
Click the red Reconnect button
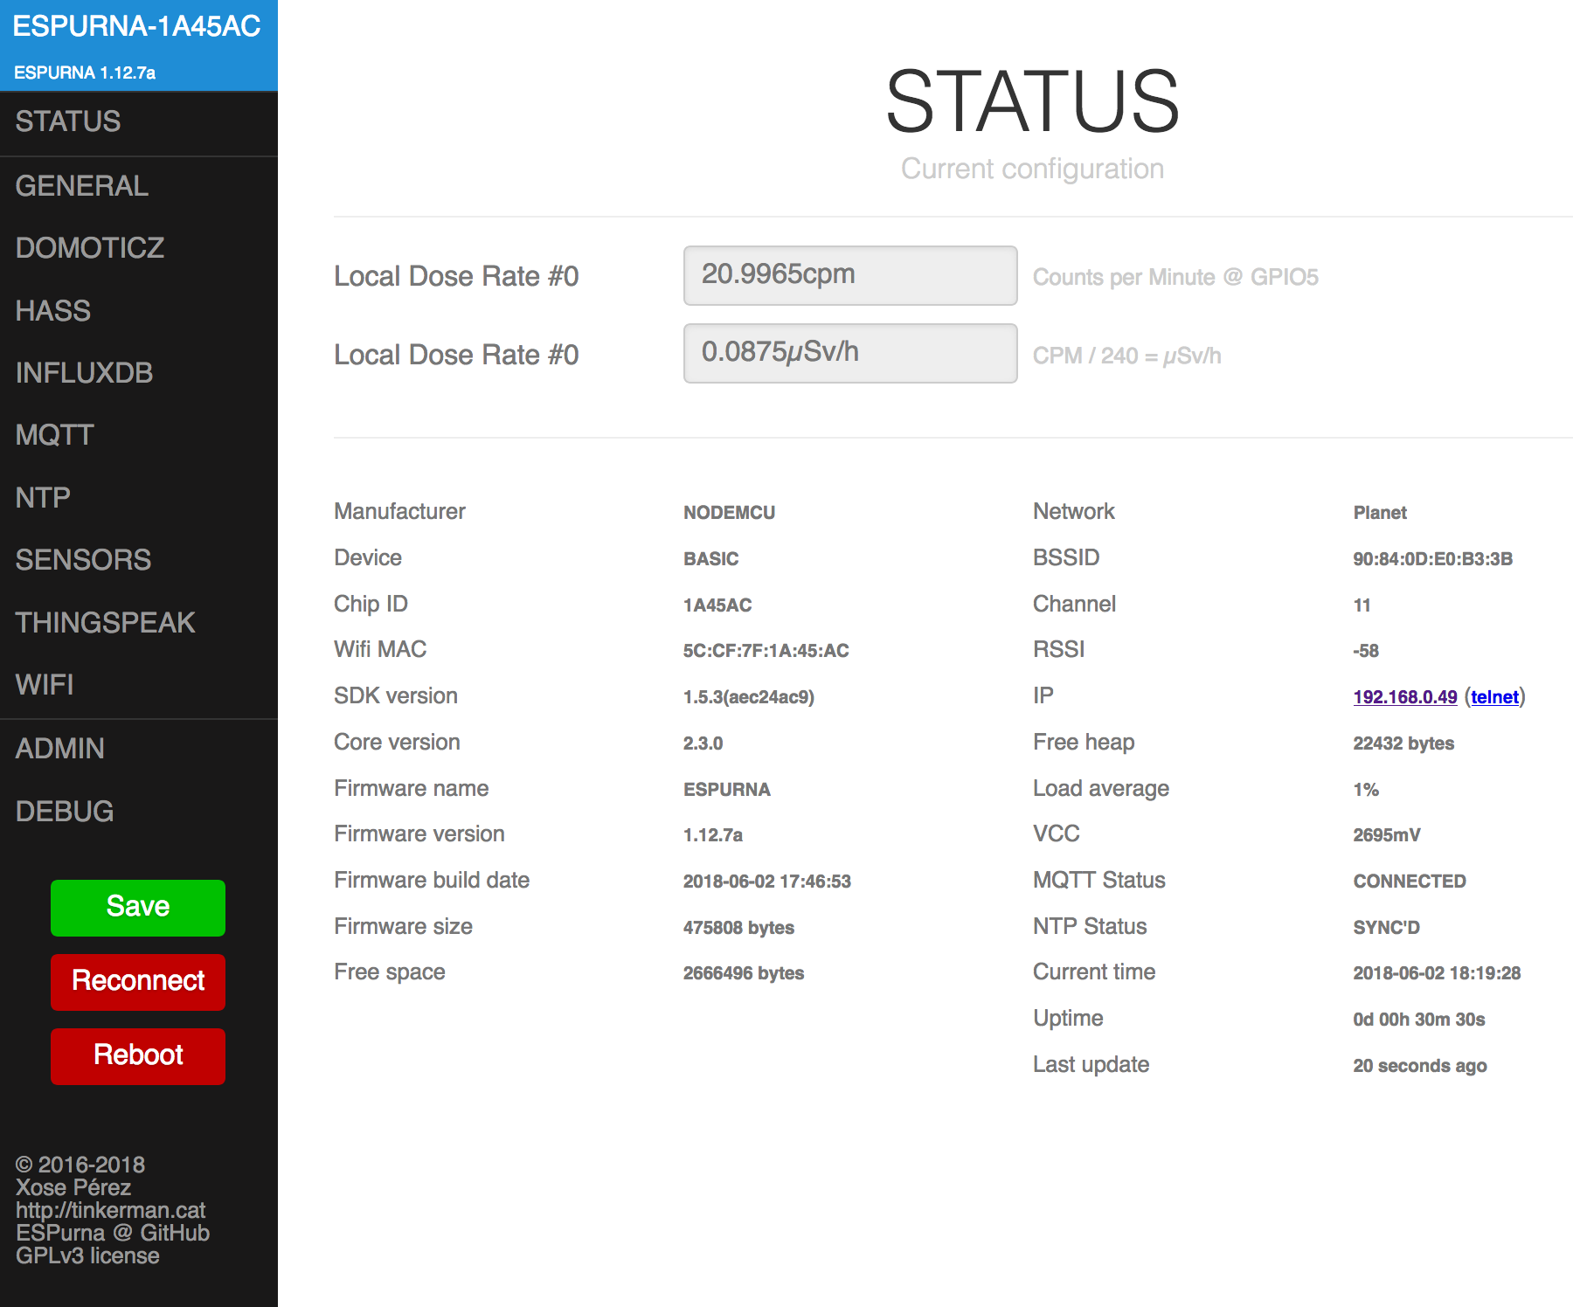tap(138, 982)
